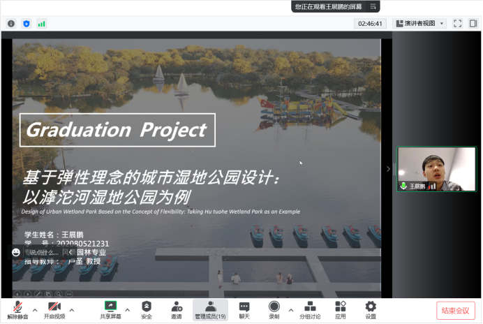This screenshot has height=324, width=483.
Task: Open the 应用 apps icon
Action: [x=340, y=310]
